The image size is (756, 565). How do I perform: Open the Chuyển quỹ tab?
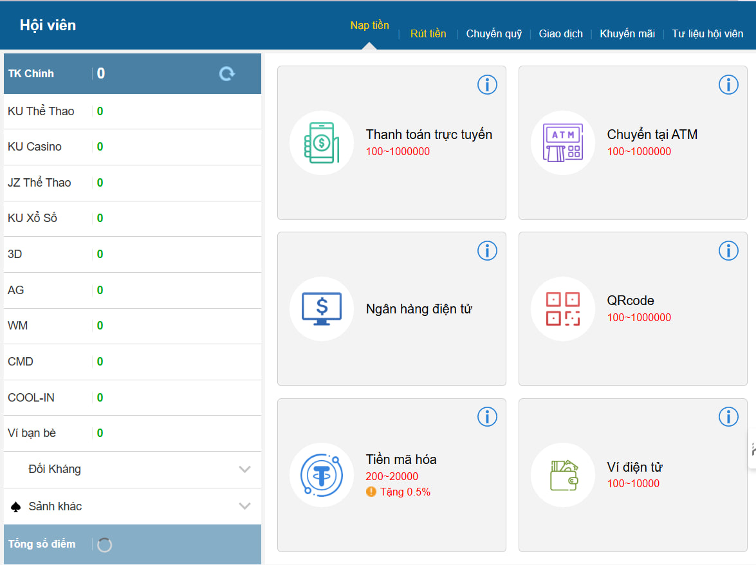click(493, 34)
